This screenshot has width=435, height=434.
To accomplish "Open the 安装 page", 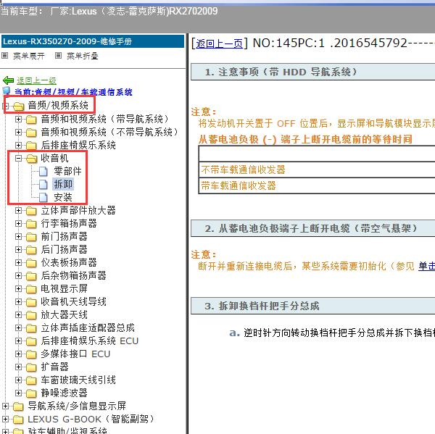I will (63, 197).
